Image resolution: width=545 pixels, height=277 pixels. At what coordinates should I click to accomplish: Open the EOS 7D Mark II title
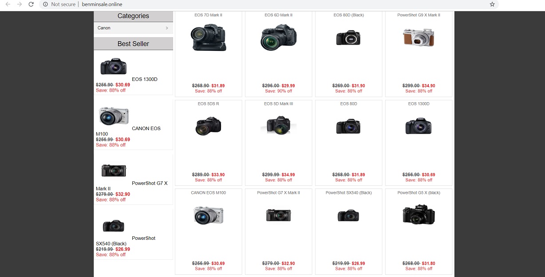tap(209, 15)
